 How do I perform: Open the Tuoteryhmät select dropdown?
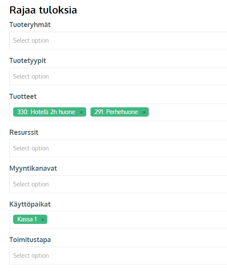point(118,41)
